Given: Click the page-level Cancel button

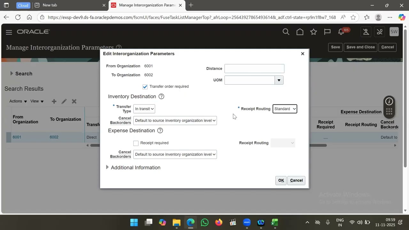Looking at the screenshot, I should point(388,47).
